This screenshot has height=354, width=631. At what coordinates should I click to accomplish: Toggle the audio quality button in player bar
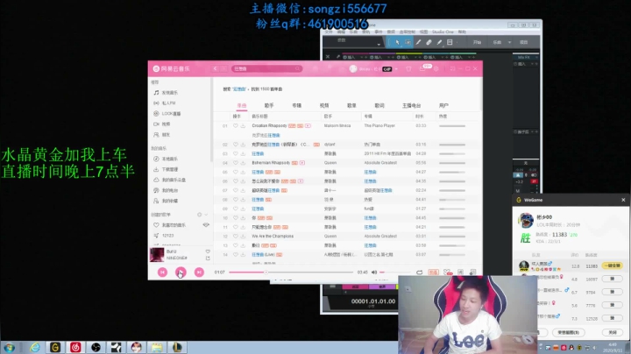coord(433,273)
